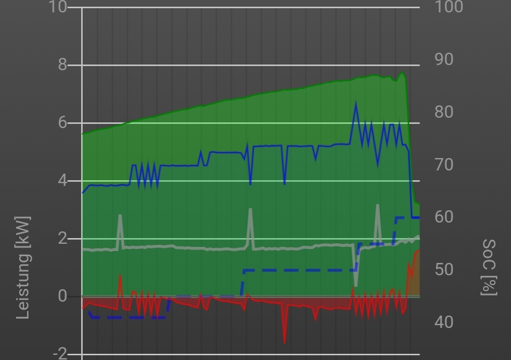This screenshot has height=360, width=511.
Task: Click the right axis label '70'
Action: 444,165
